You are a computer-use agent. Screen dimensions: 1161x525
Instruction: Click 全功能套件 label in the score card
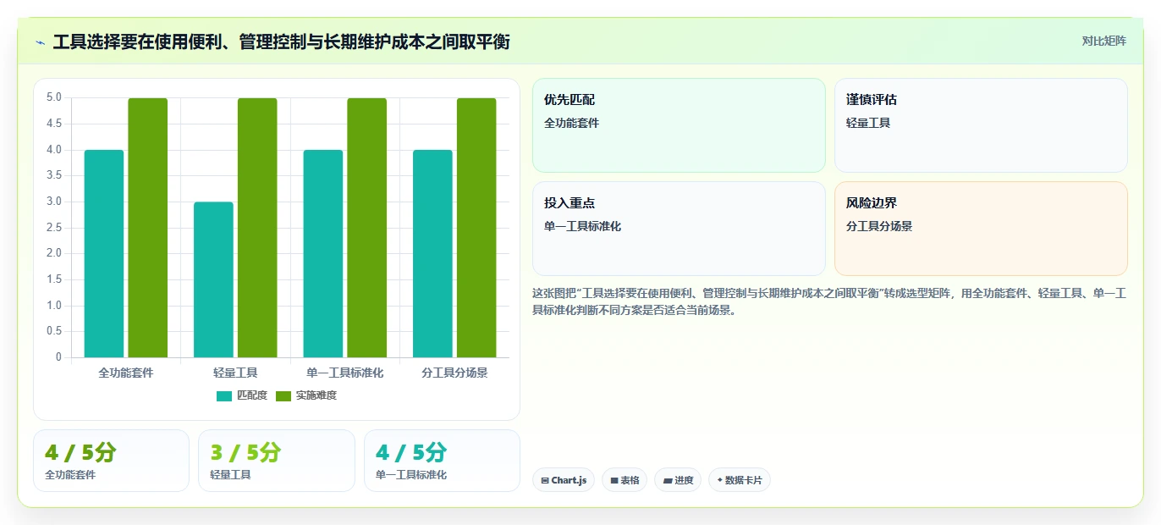click(x=70, y=475)
